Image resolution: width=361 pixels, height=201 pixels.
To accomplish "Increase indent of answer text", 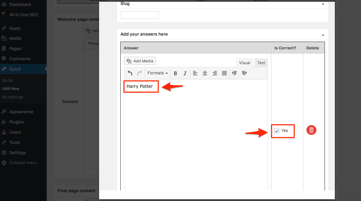I will [244, 73].
